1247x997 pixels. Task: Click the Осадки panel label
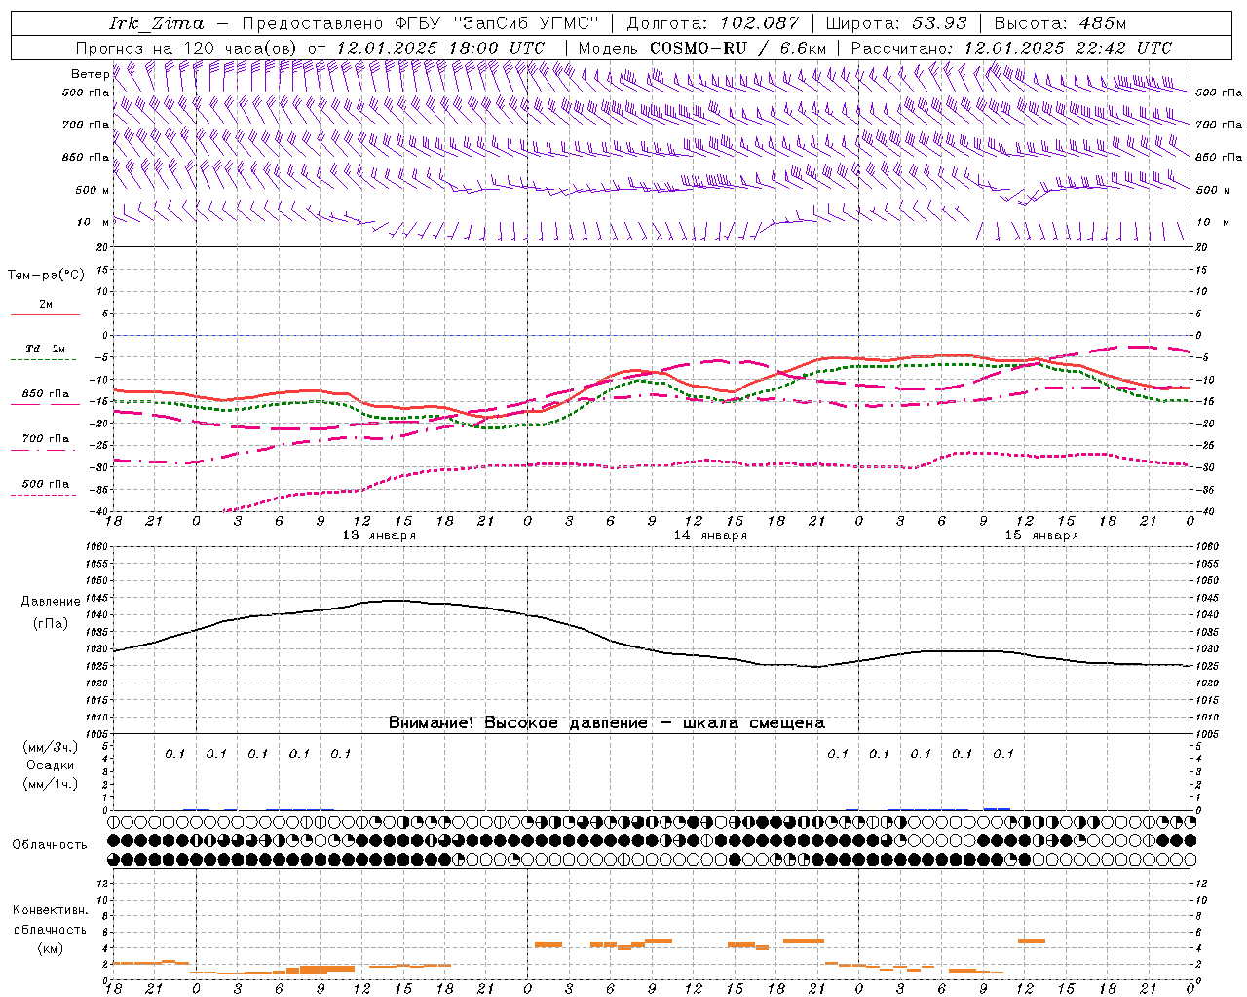[51, 765]
